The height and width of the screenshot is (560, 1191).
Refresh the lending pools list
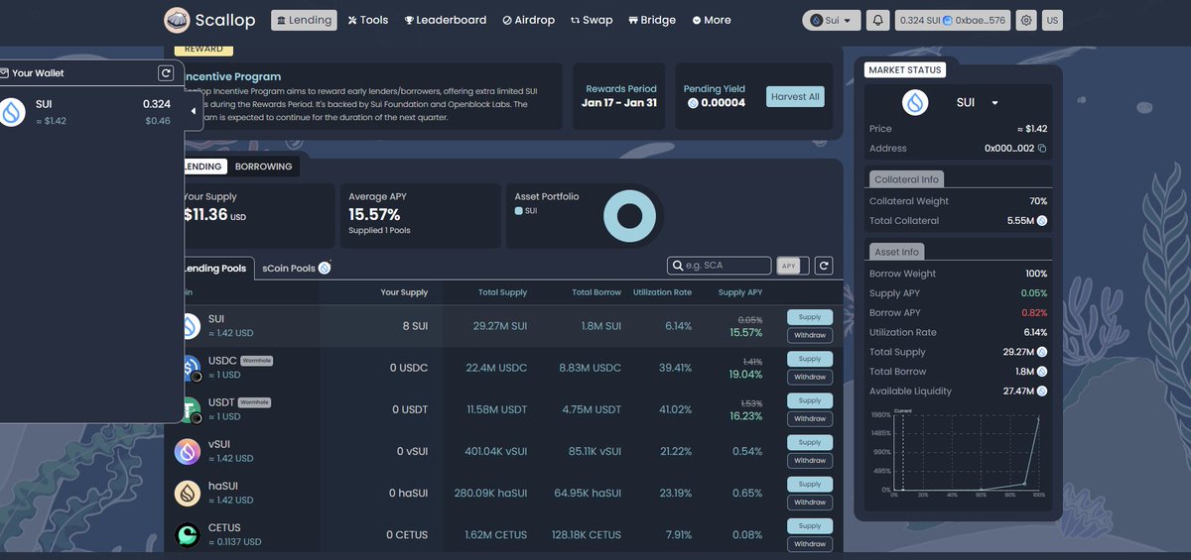click(823, 266)
